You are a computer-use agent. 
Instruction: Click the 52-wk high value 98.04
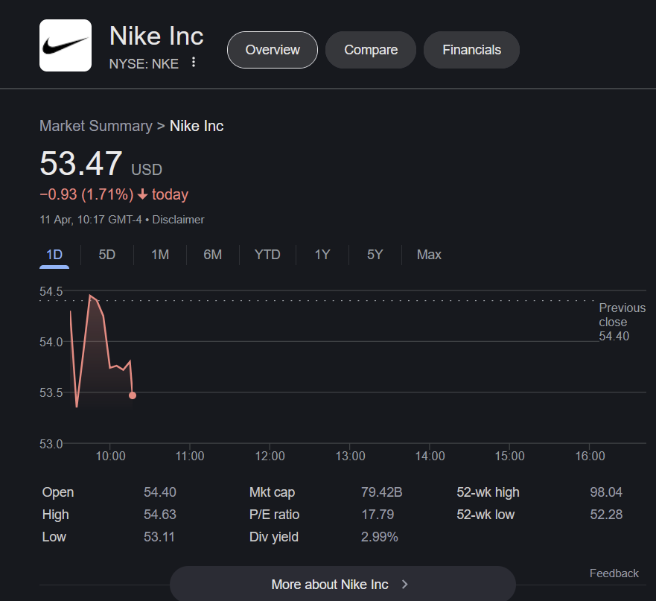pos(606,492)
